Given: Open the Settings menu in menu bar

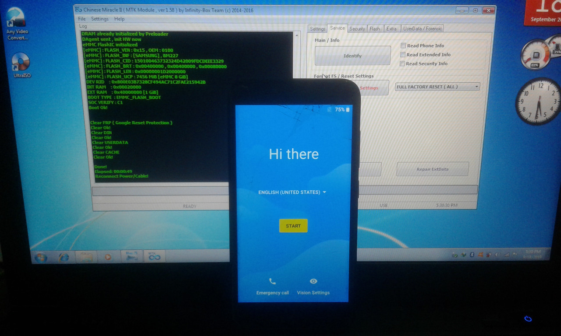Looking at the screenshot, I should 99,19.
